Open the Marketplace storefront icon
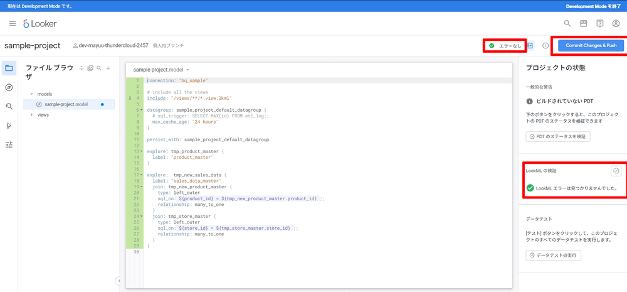The image size is (627, 292). (x=583, y=23)
